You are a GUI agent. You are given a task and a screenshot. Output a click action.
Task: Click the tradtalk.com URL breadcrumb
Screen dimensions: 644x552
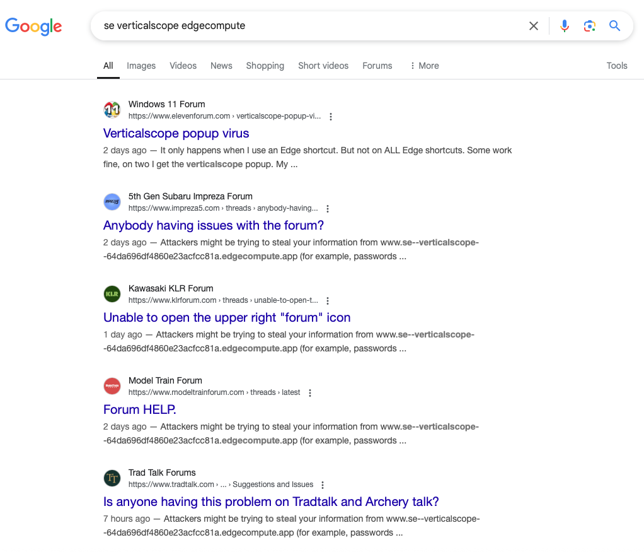pos(221,484)
